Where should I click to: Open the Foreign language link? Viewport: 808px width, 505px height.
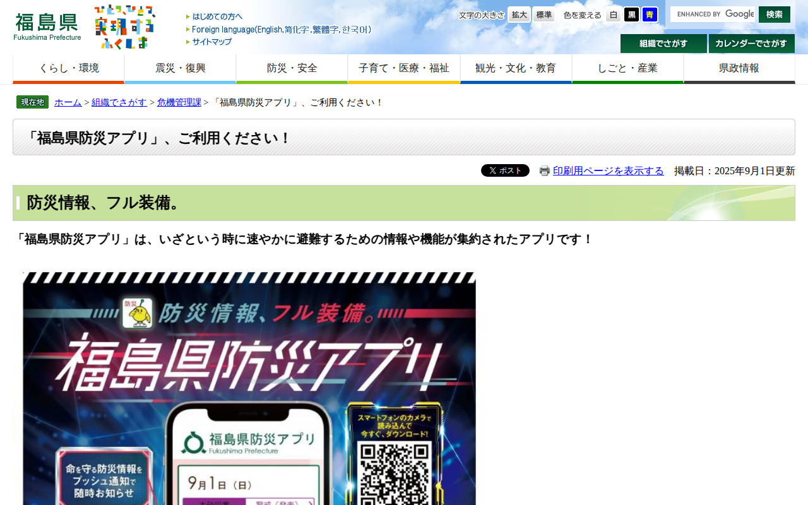coord(278,29)
